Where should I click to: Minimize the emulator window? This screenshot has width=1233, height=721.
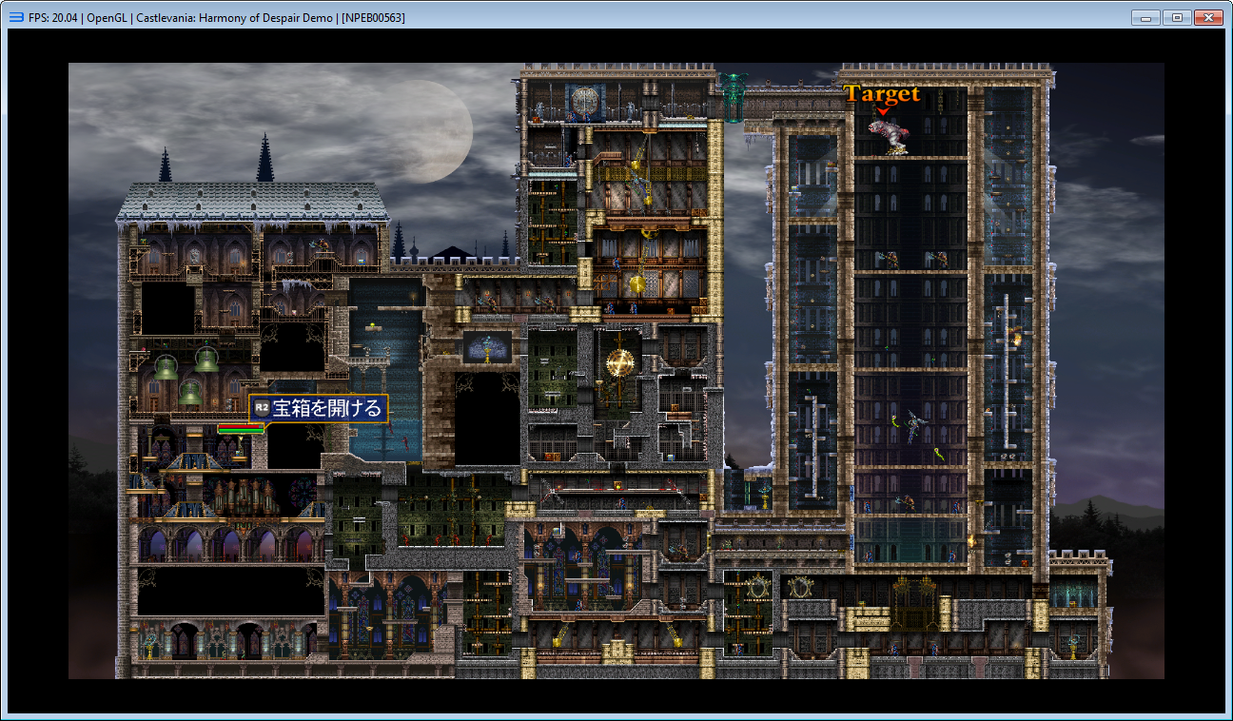pos(1146,17)
